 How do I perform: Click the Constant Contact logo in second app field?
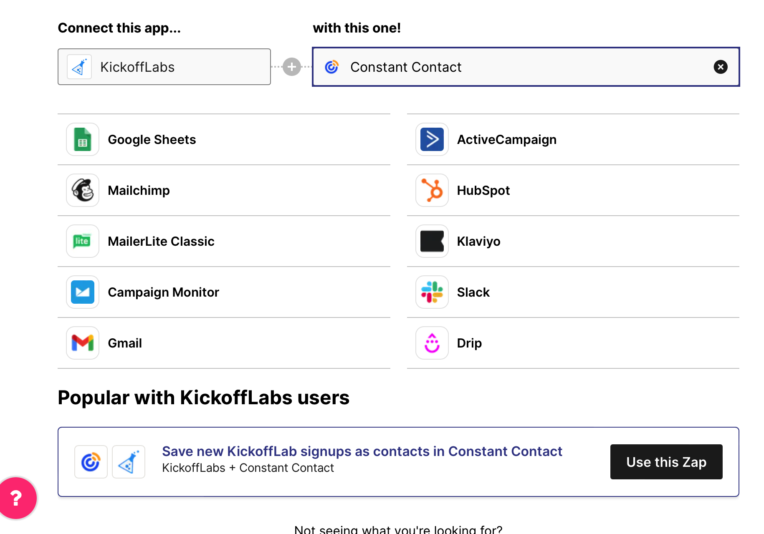coord(331,67)
